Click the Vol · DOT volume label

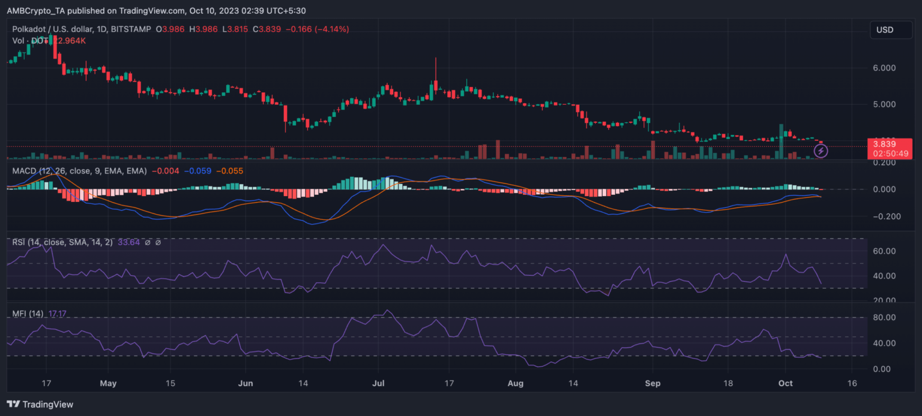[x=29, y=40]
